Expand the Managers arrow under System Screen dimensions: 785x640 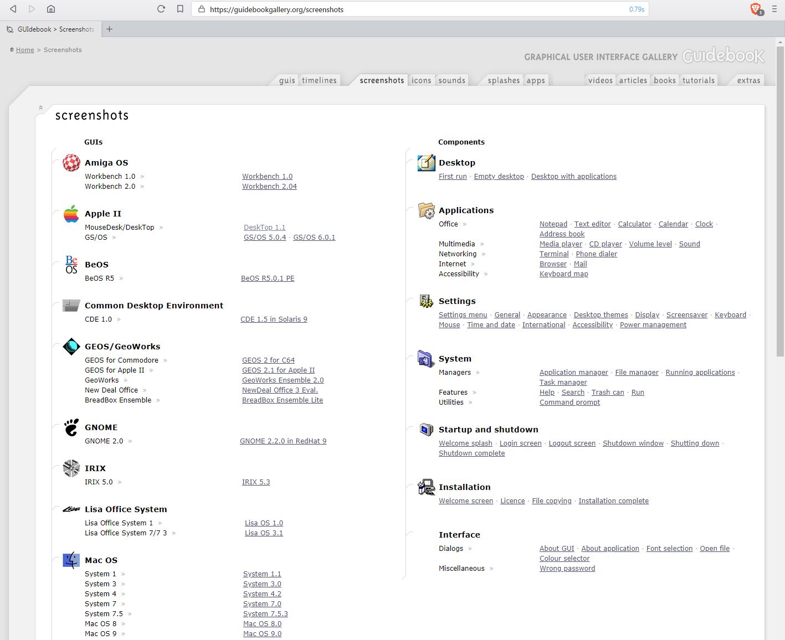click(x=478, y=373)
